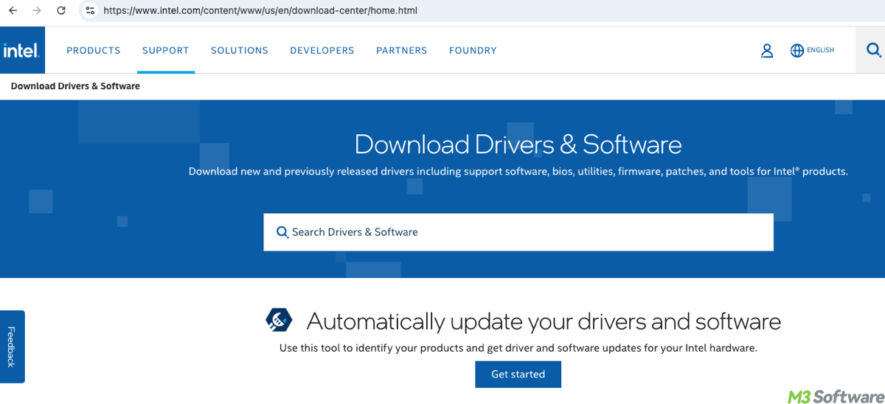Image resolution: width=885 pixels, height=404 pixels.
Task: Focus the Search Drivers & Software field
Action: click(x=518, y=232)
